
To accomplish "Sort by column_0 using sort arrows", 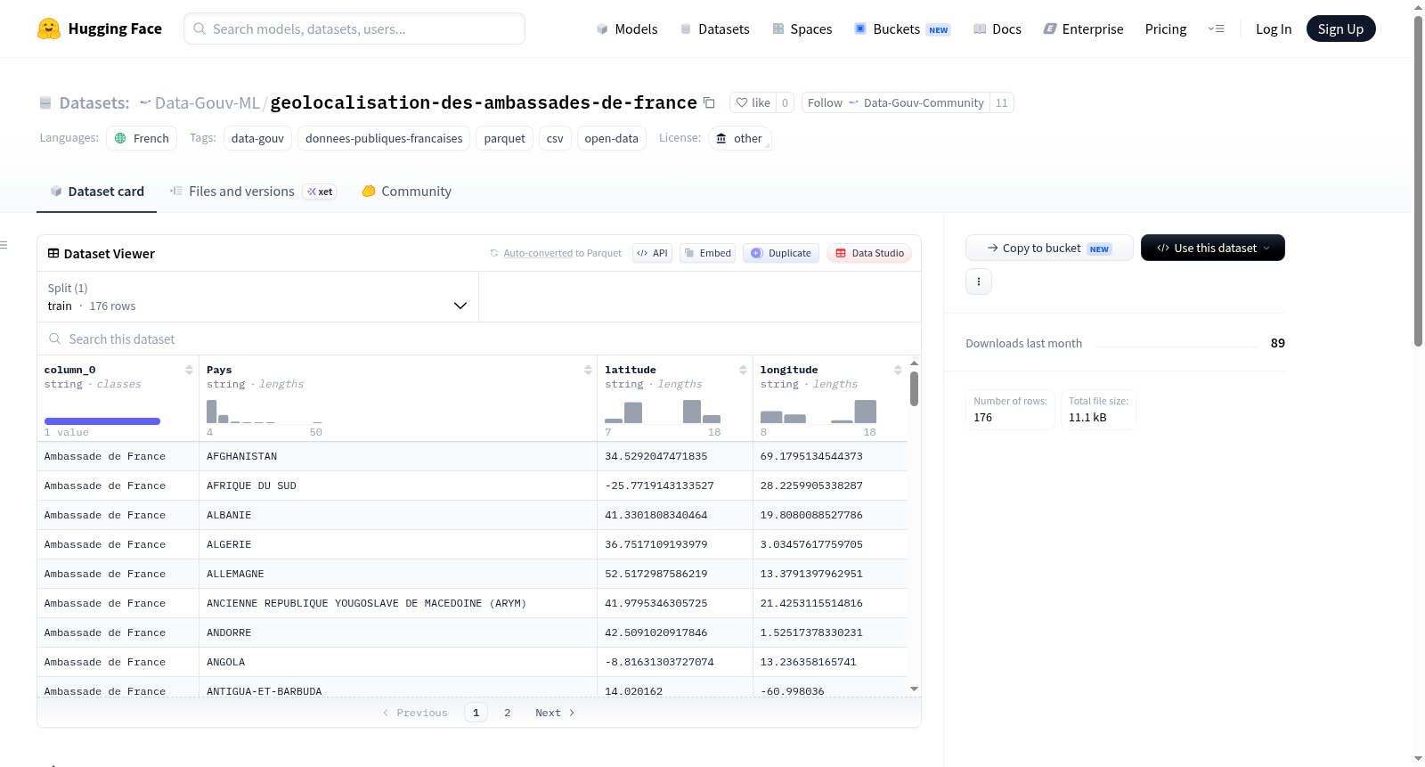I will pos(189,370).
